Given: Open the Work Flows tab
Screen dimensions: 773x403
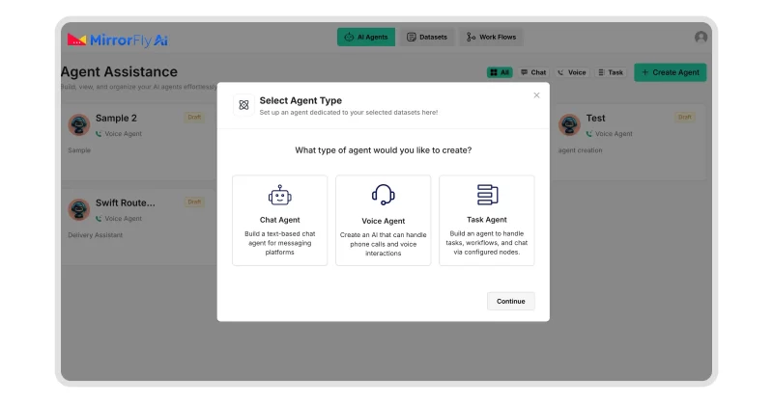Looking at the screenshot, I should tap(492, 37).
